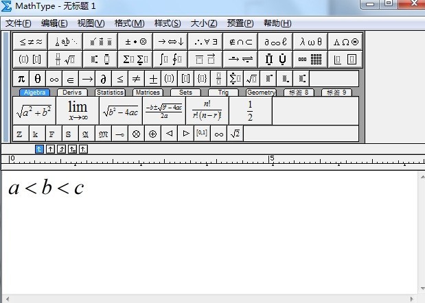Insert the element-of symbol
Viewport: 425px width, 303px height.
pos(71,79)
